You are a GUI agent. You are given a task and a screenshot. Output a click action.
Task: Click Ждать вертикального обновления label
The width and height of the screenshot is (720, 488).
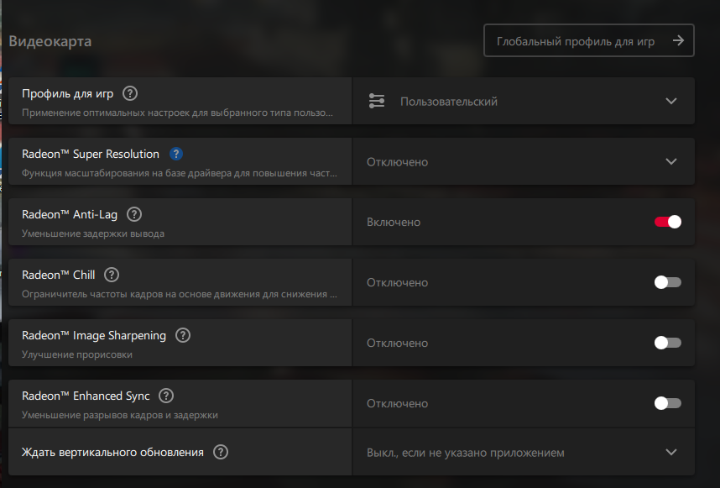tap(113, 453)
